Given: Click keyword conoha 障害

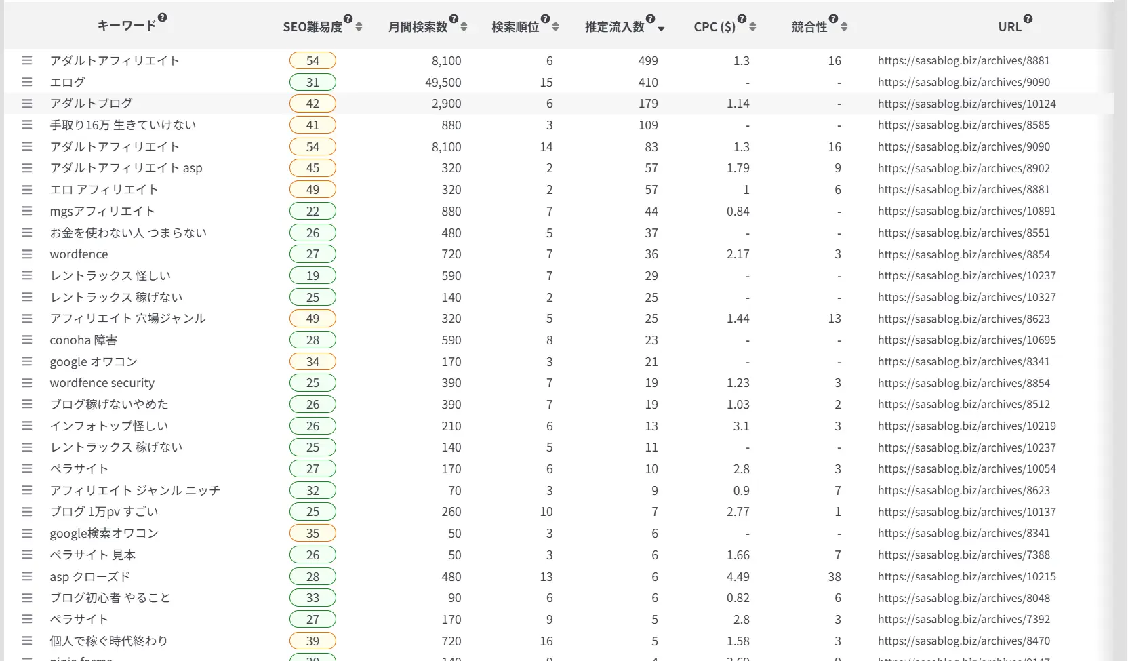Looking at the screenshot, I should coord(83,340).
